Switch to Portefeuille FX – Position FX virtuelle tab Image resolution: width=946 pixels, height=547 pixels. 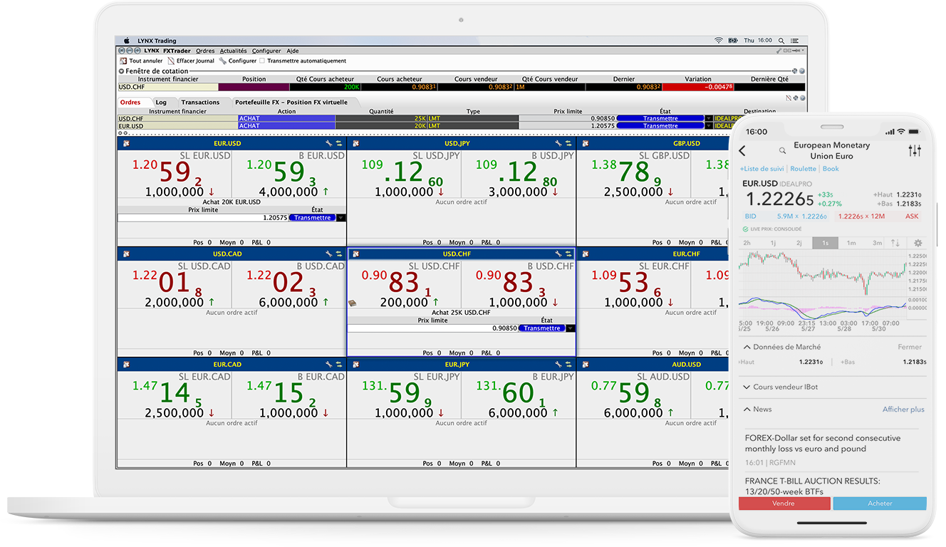click(x=291, y=103)
